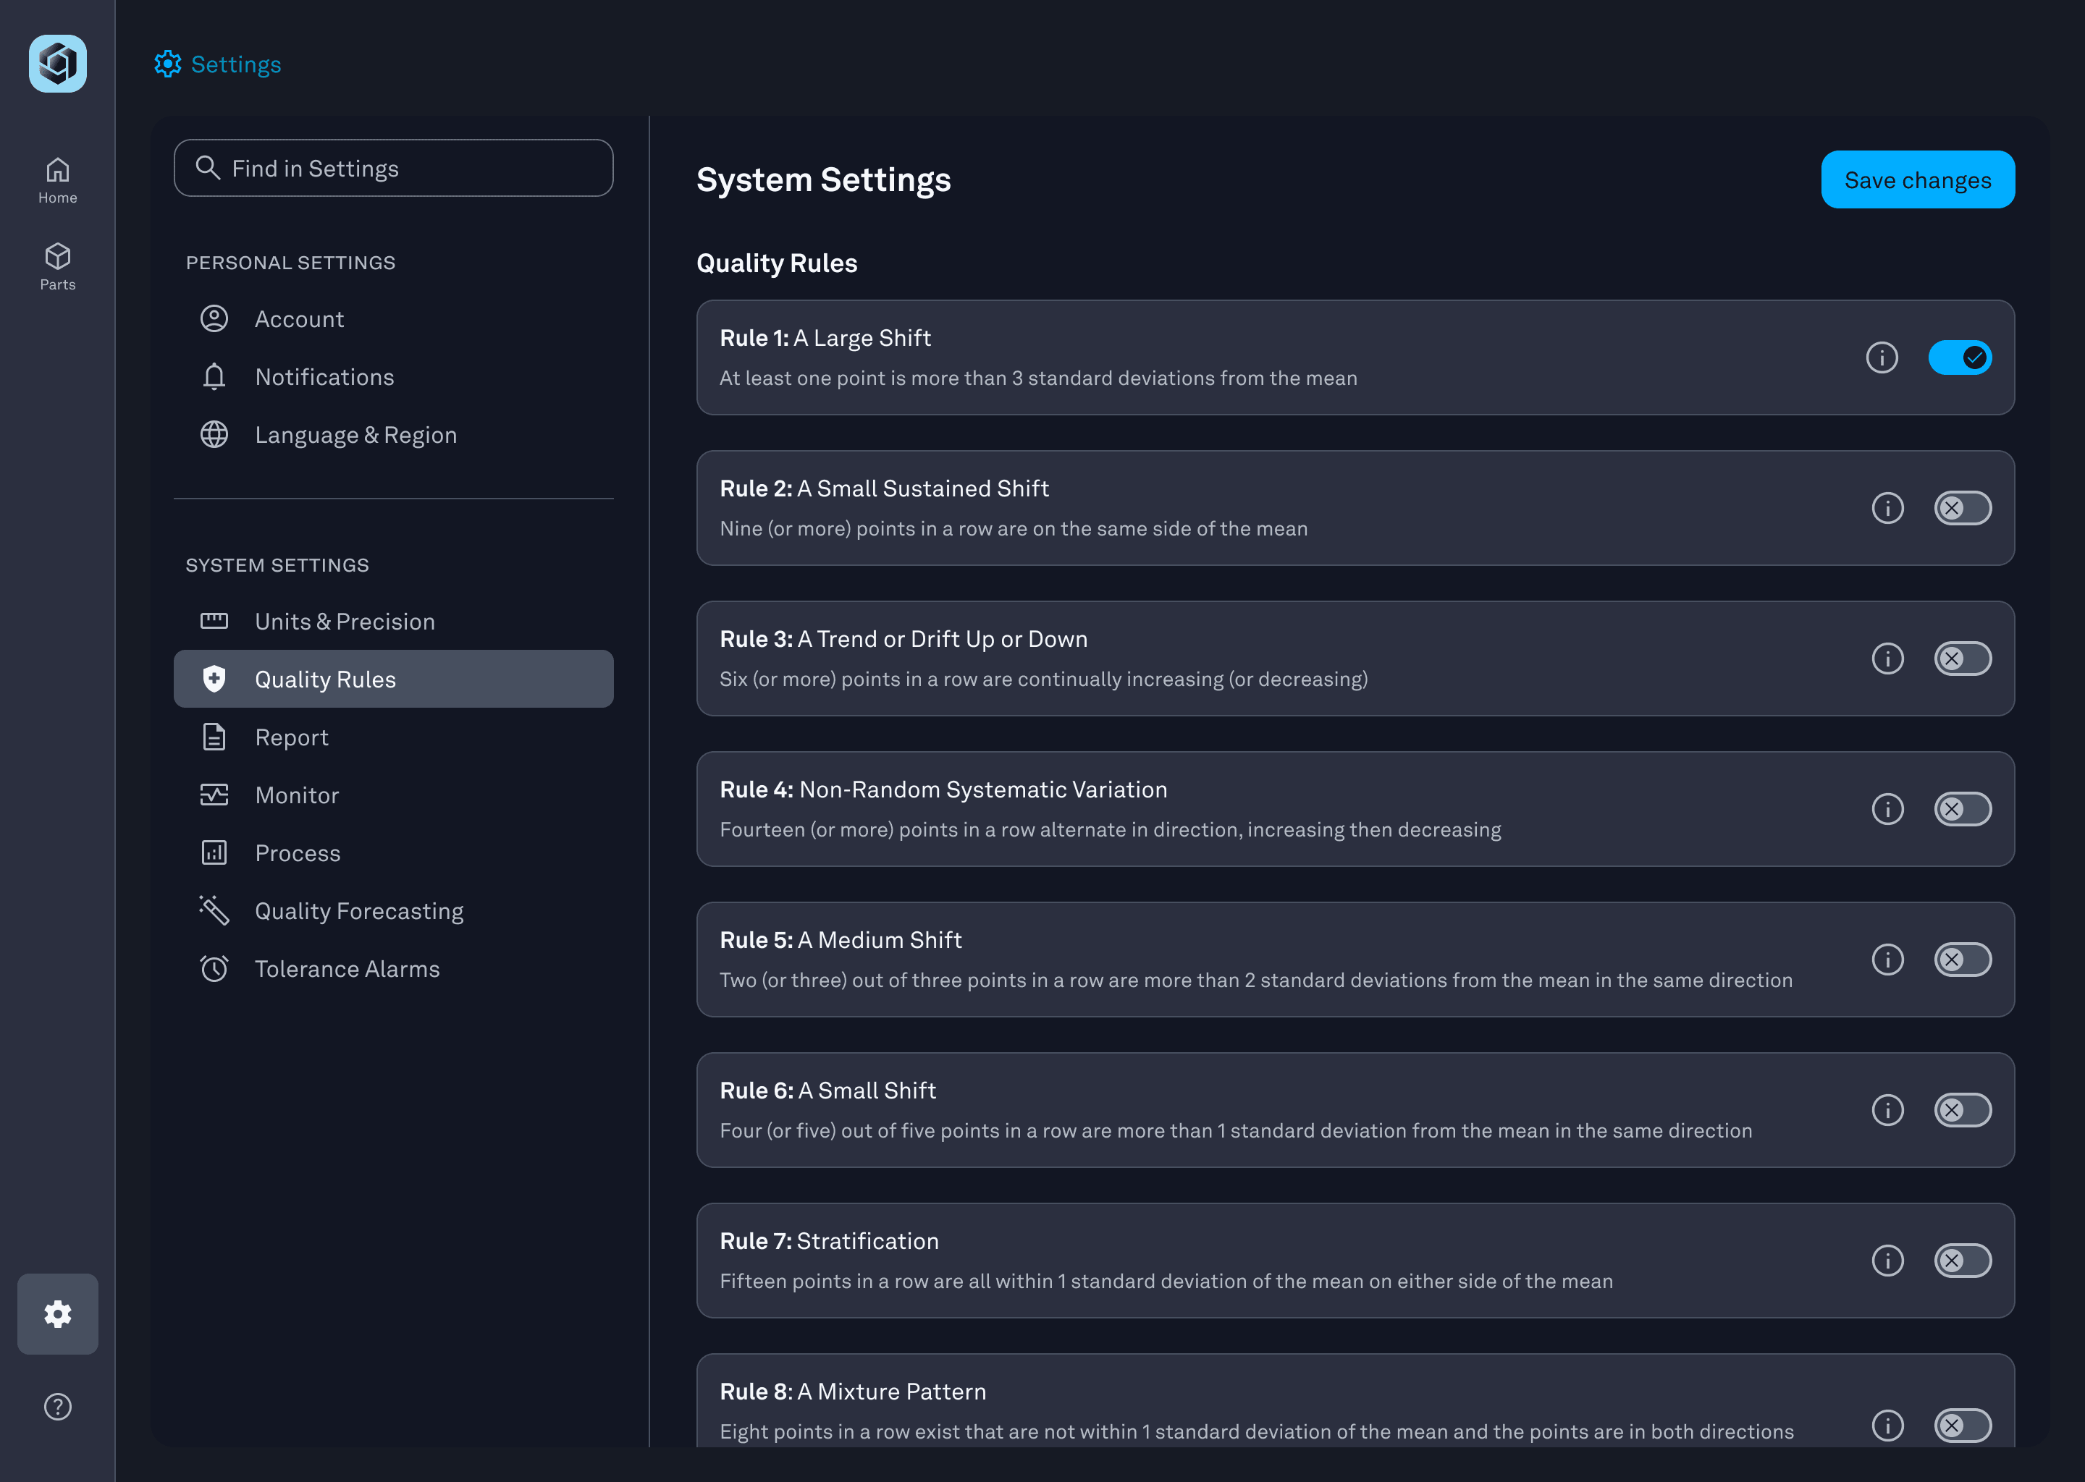This screenshot has height=1482, width=2085.
Task: Click the Find in Settings search field
Action: 393,168
